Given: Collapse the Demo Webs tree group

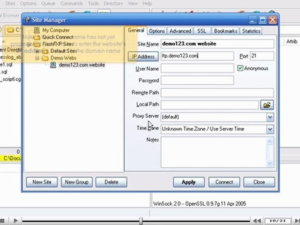Looking at the screenshot, I should pos(37,58).
